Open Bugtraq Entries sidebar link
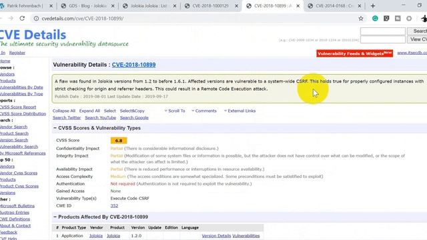This screenshot has height=240, width=427. pos(15,213)
